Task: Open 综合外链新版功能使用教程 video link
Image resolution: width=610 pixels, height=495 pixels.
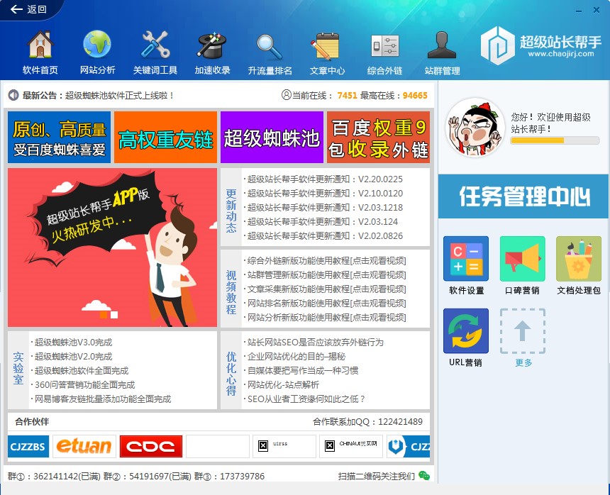Action: [x=326, y=260]
